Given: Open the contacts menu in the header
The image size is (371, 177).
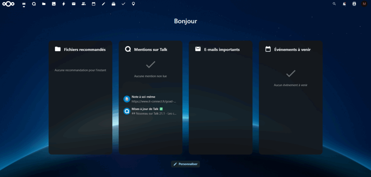Looking at the screenshot, I should [x=354, y=4].
